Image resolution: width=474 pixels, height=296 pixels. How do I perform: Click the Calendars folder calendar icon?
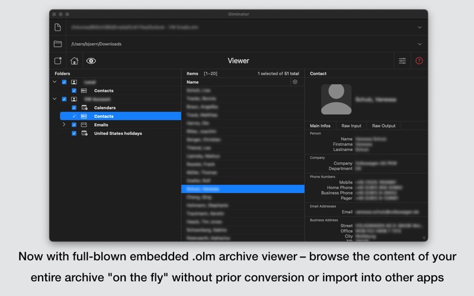(84, 108)
